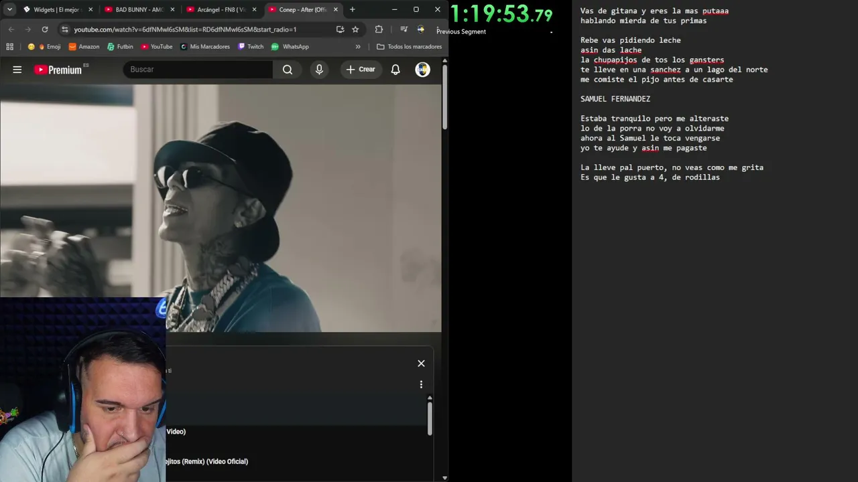Click the Buscar search field

(x=198, y=70)
